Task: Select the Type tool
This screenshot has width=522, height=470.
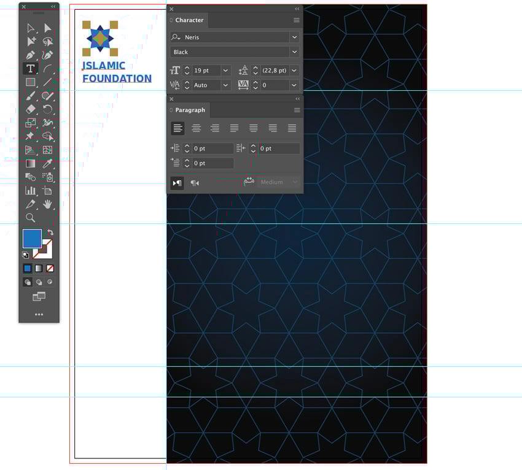Action: [30, 69]
